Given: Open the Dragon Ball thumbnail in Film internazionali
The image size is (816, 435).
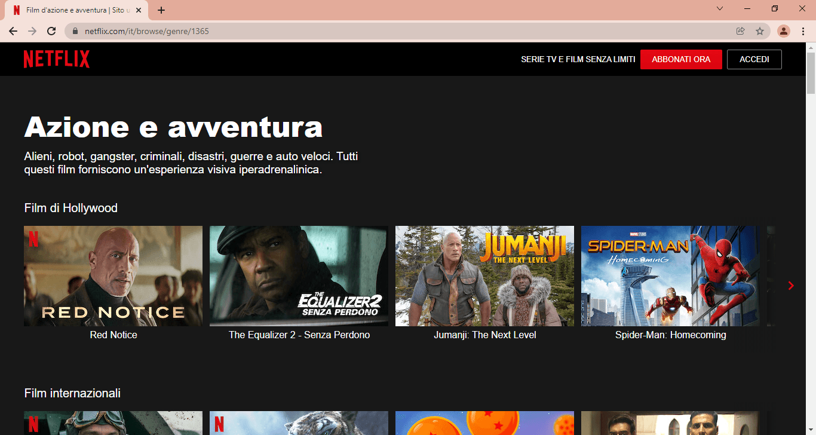Looking at the screenshot, I should click(x=484, y=423).
